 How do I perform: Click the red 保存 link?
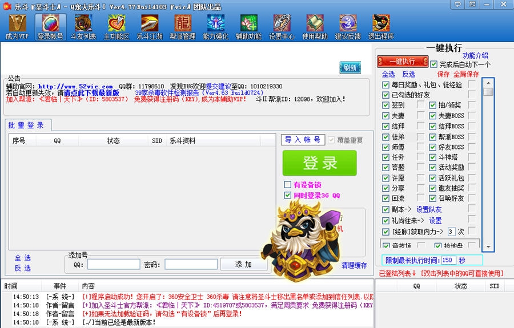point(443,74)
